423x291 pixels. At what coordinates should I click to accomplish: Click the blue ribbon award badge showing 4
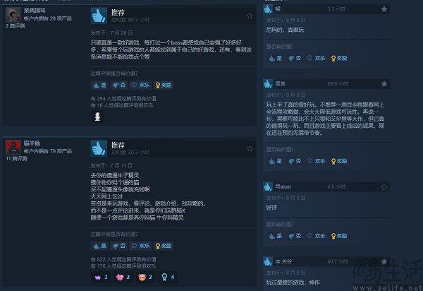click(x=168, y=277)
